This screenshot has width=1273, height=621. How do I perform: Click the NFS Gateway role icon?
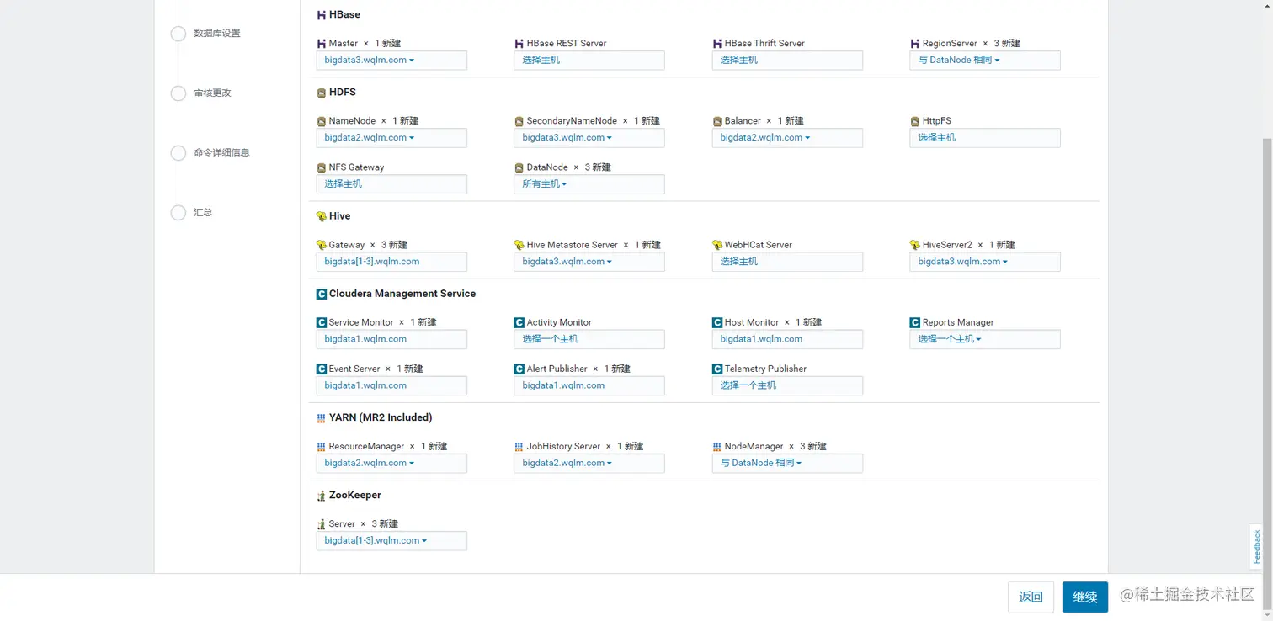[322, 167]
